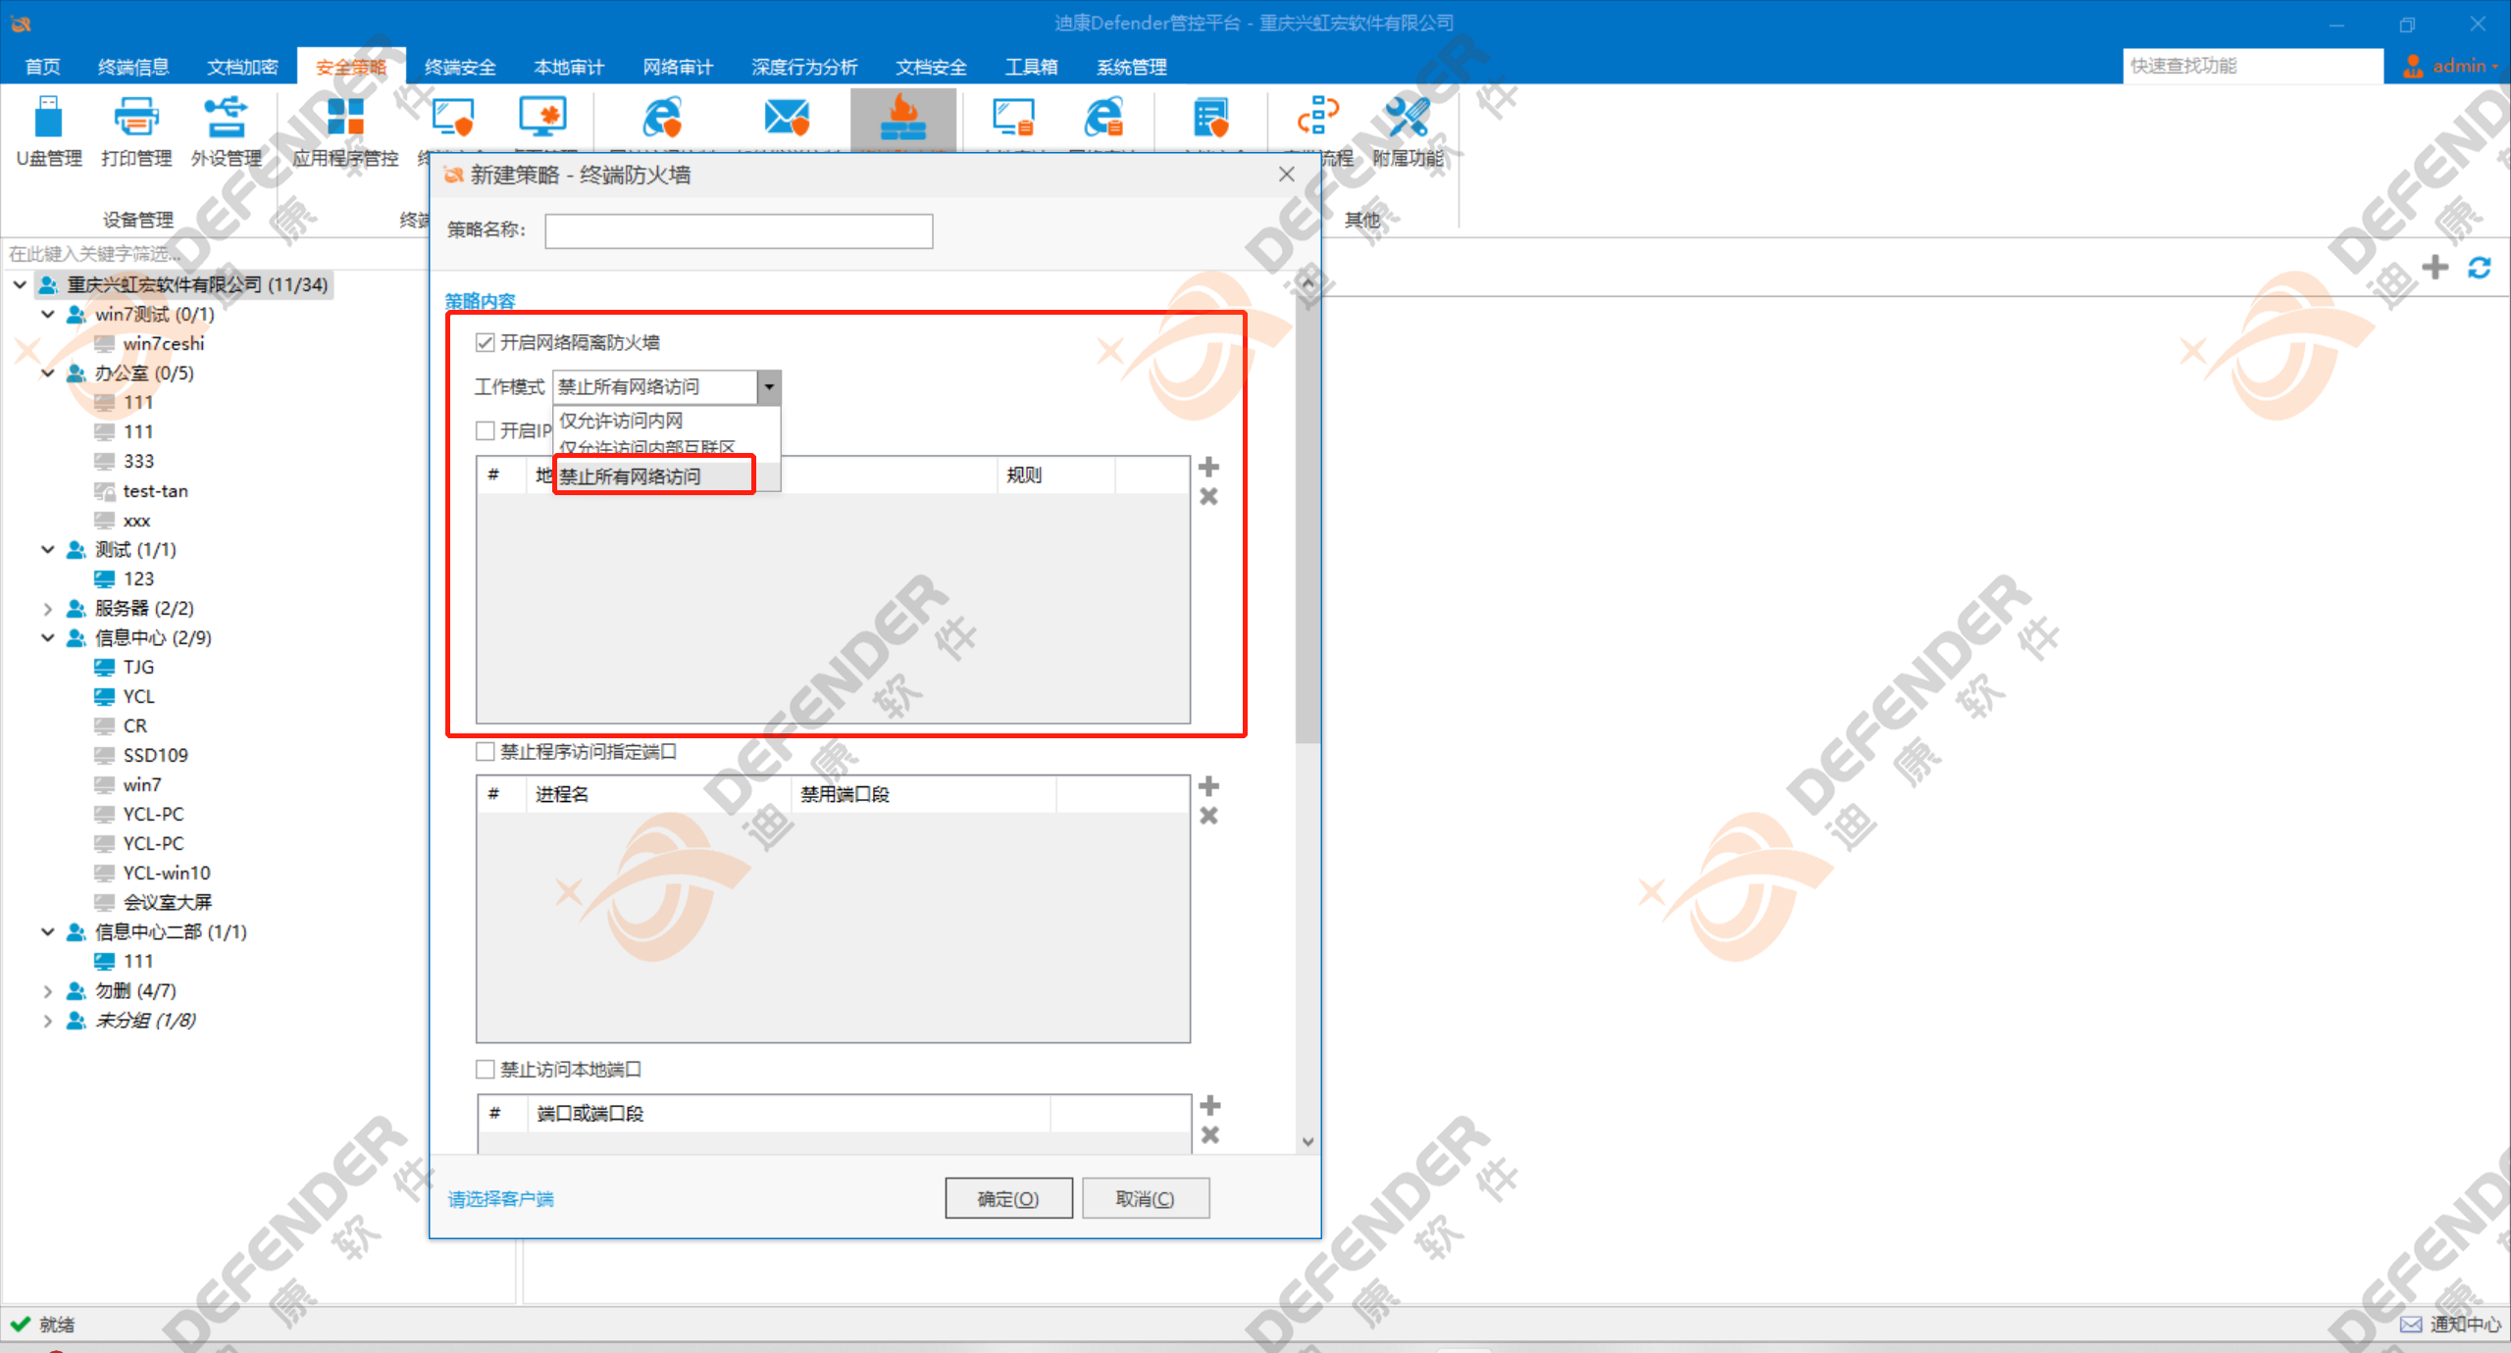Delete row from IP address rule table

(1208, 497)
